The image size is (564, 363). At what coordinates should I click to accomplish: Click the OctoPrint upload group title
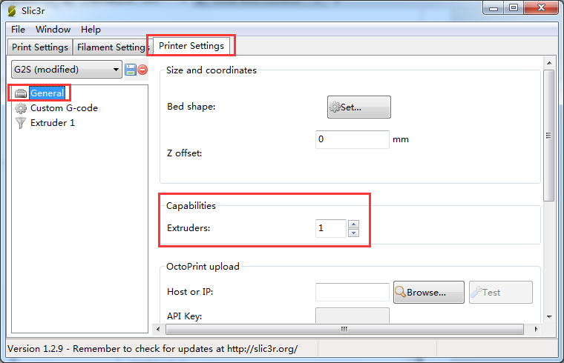[x=203, y=267]
